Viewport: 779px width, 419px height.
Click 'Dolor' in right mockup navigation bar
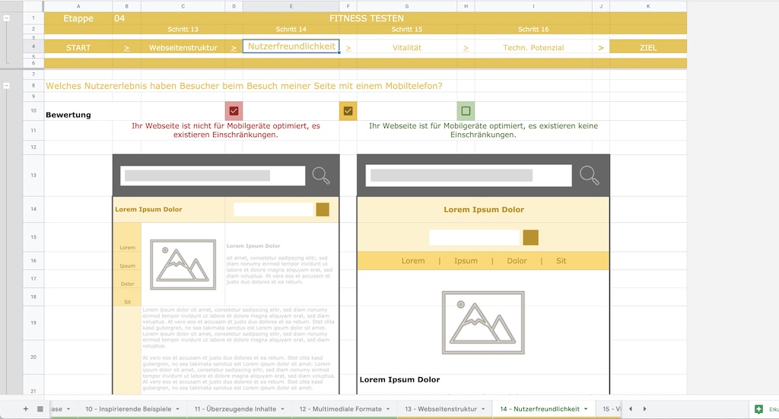tap(517, 261)
